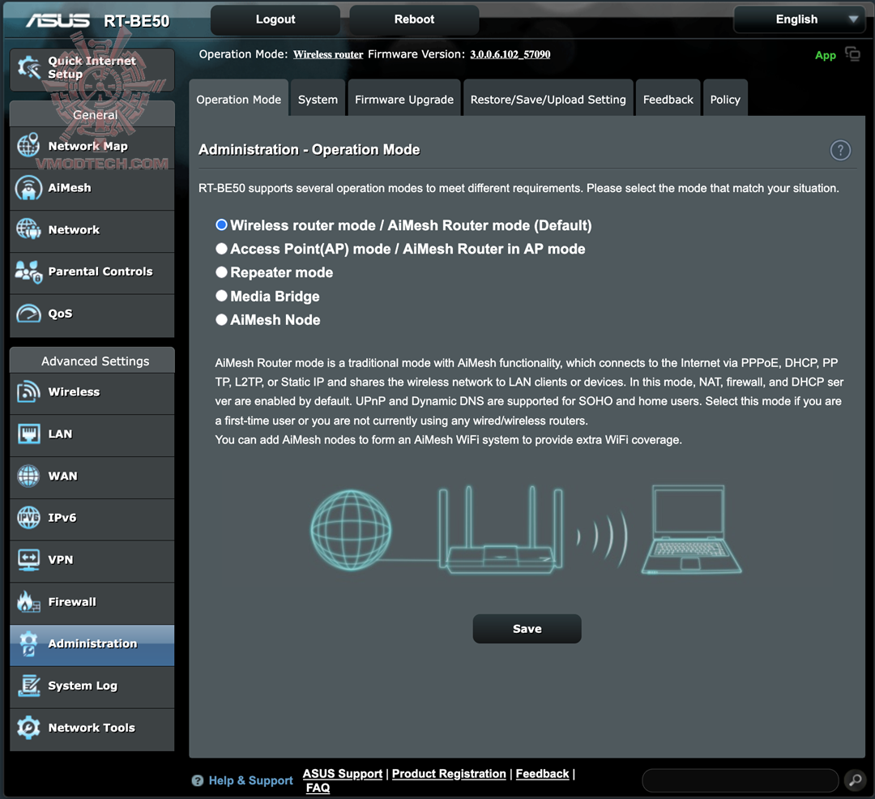
Task: Click the device screens icon beside App
Action: tap(852, 54)
